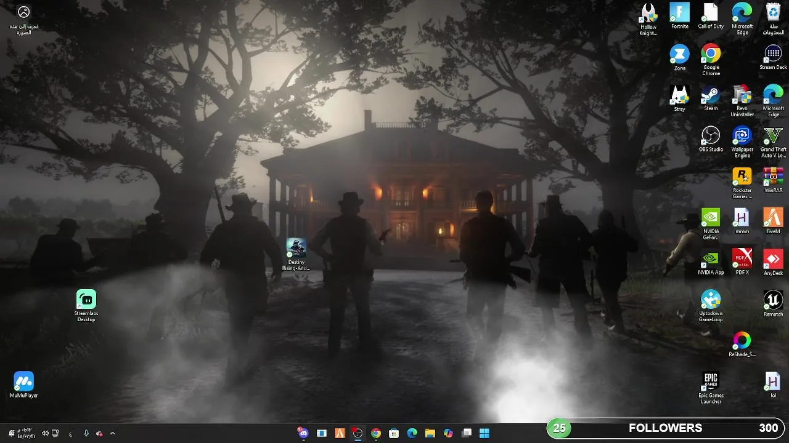Open the Stray game shortcut
The image size is (789, 443).
pos(679,98)
